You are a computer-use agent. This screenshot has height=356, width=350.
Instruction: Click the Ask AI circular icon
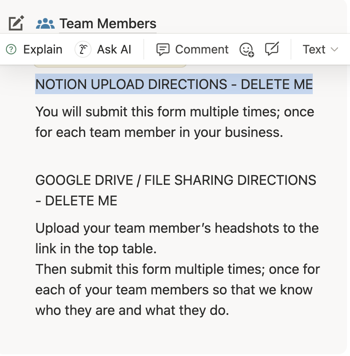coord(83,50)
